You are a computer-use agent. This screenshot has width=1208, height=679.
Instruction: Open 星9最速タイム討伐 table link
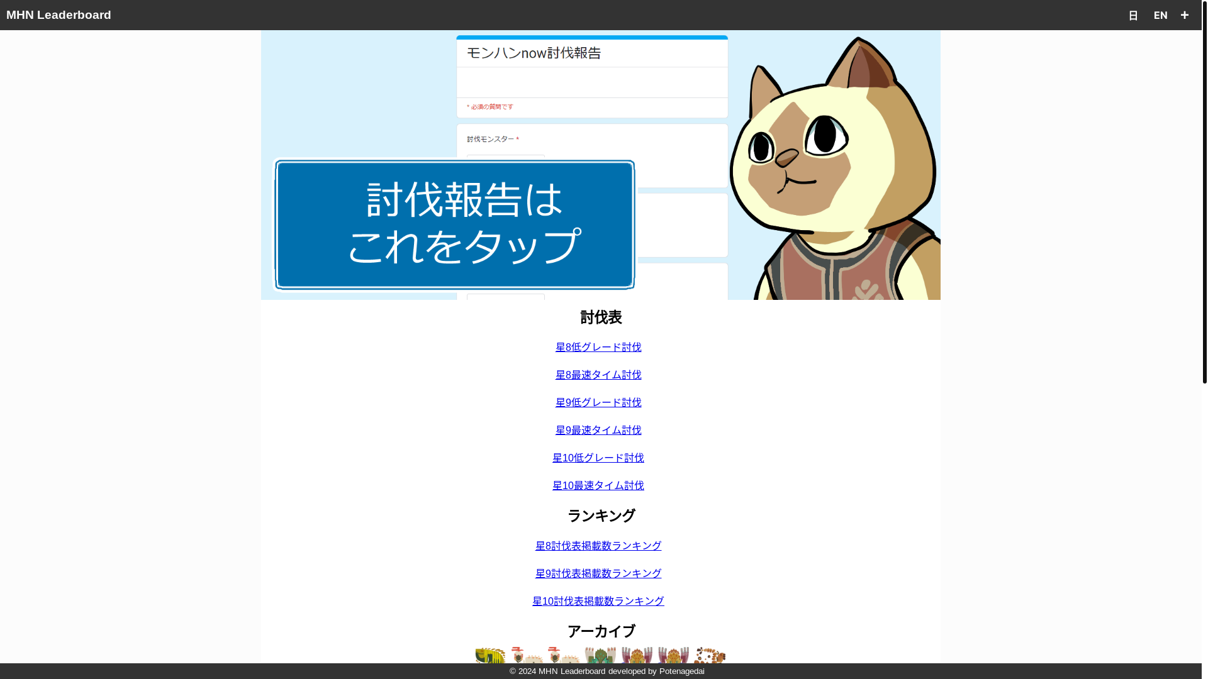(x=598, y=430)
